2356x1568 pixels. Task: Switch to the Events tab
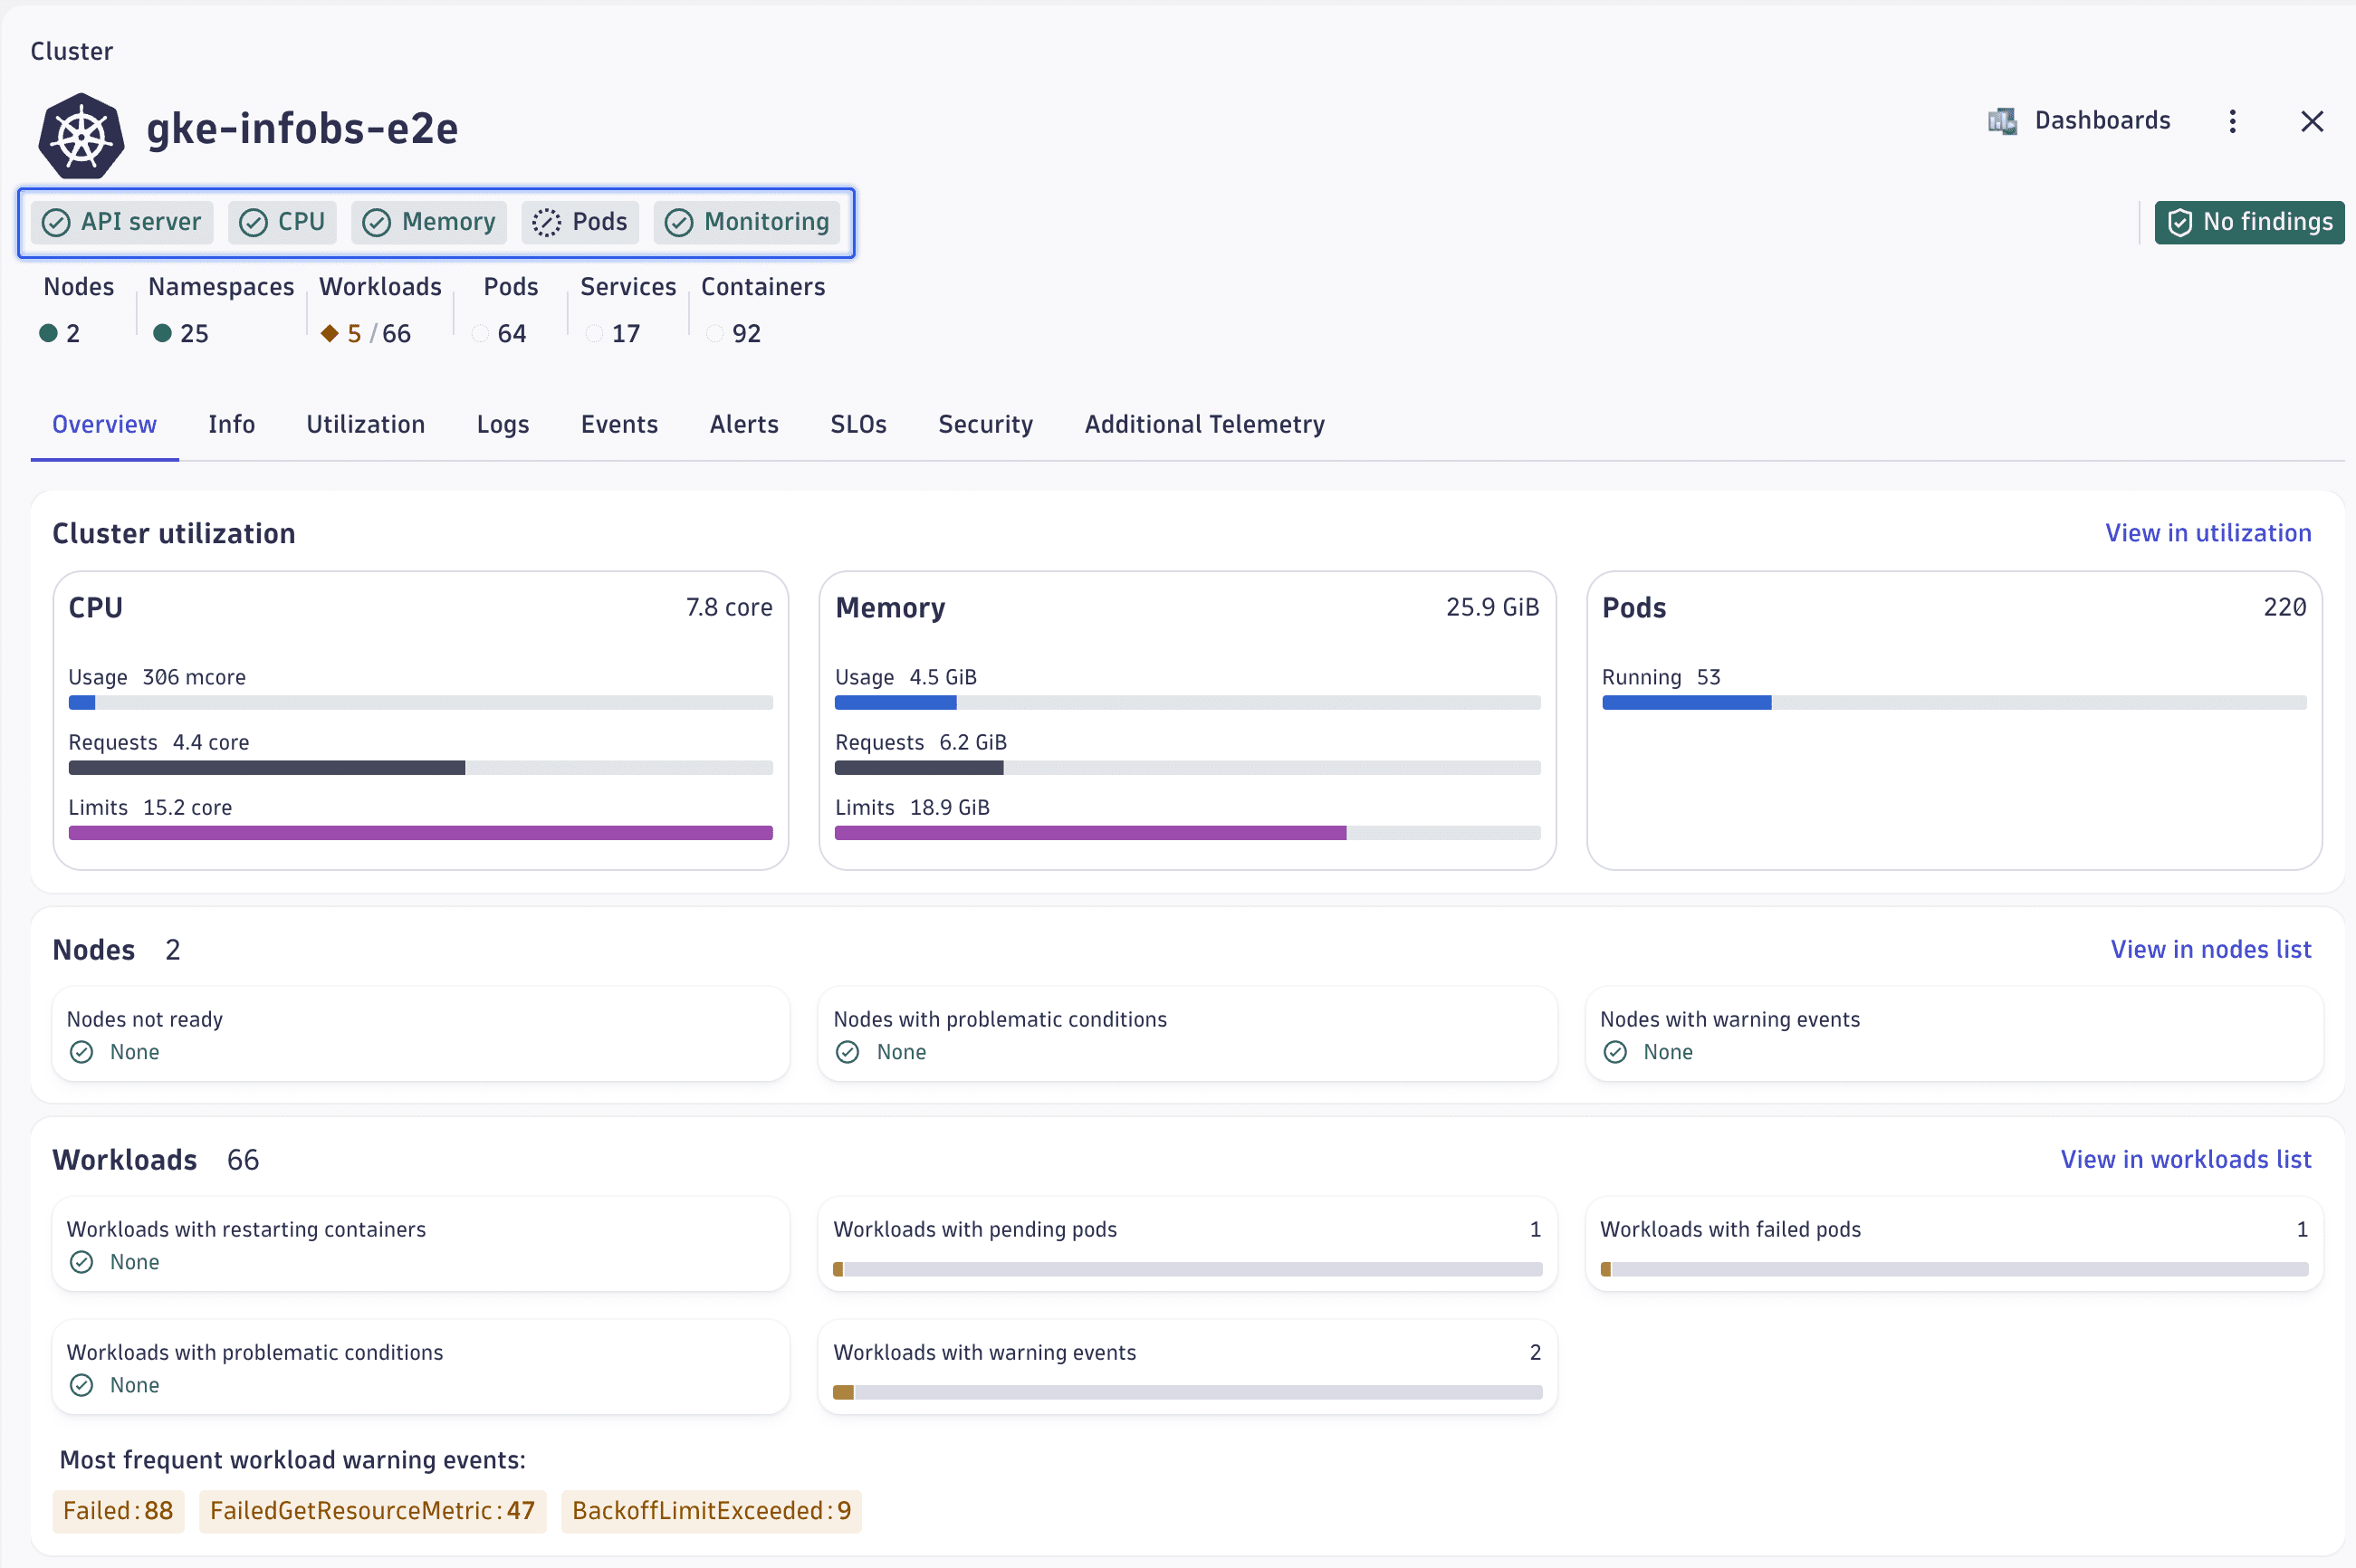[619, 424]
